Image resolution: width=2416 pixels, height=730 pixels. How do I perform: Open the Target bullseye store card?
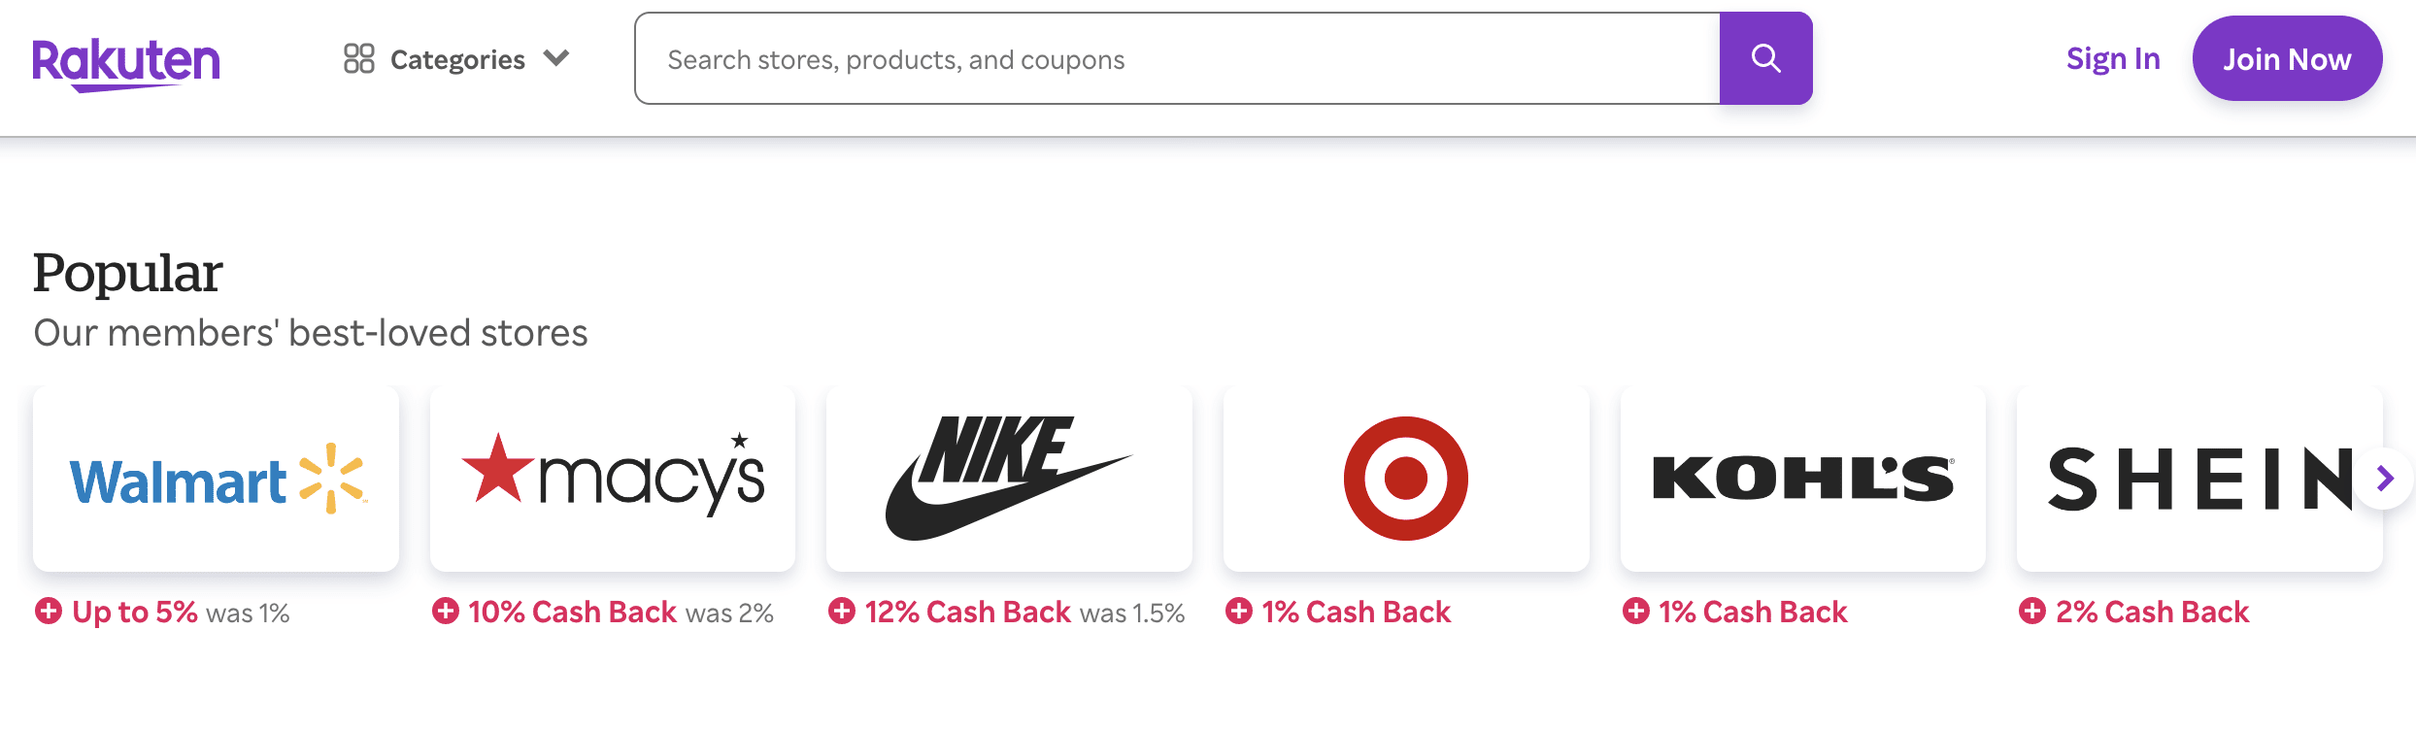point(1405,479)
